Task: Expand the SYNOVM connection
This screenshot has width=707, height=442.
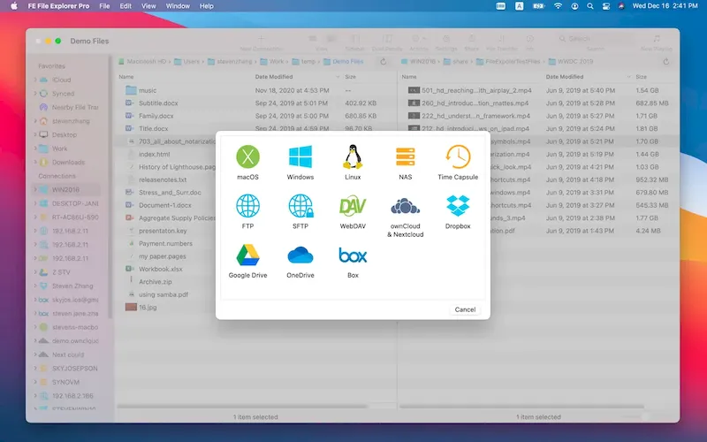Action: pyautogui.click(x=35, y=382)
